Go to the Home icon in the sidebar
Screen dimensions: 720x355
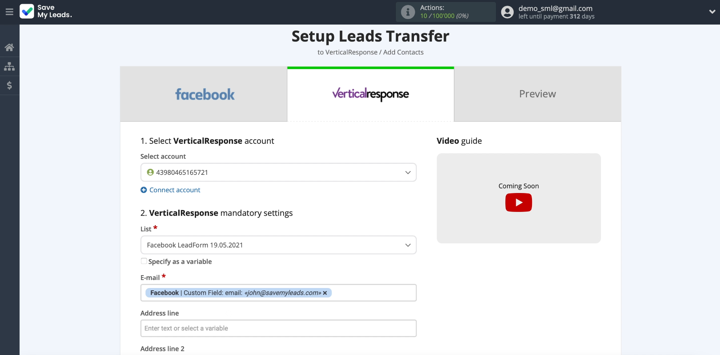point(9,47)
